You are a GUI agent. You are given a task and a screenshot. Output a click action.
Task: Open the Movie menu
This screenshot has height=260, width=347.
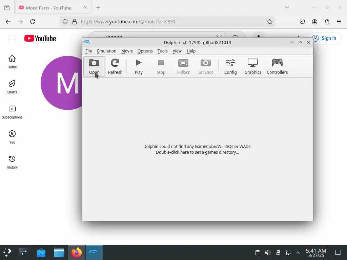[x=127, y=51]
